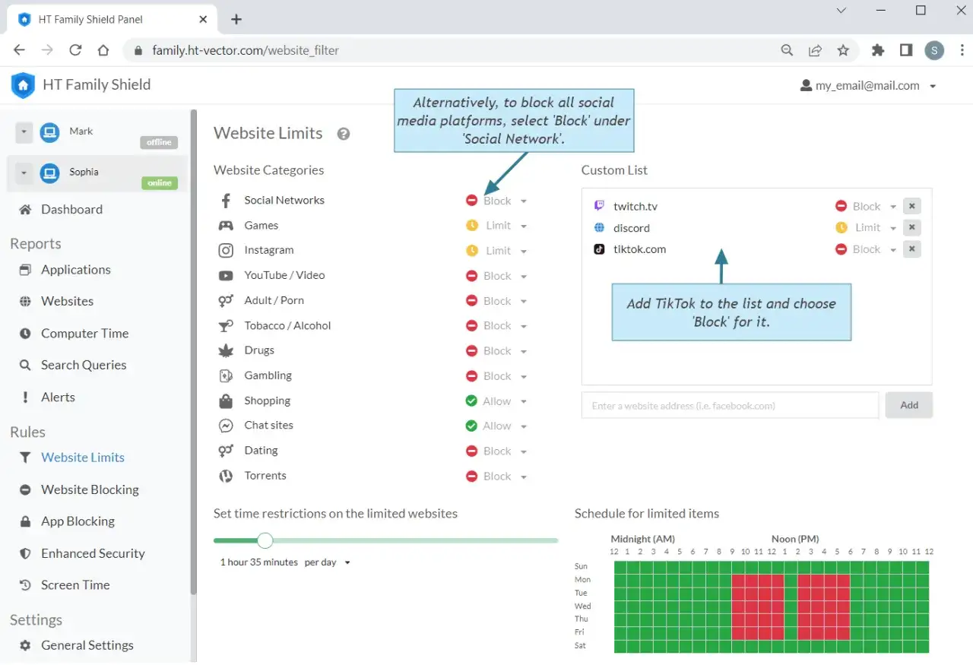This screenshot has height=665, width=973.
Task: Click the share page icon in address bar
Action: [815, 50]
